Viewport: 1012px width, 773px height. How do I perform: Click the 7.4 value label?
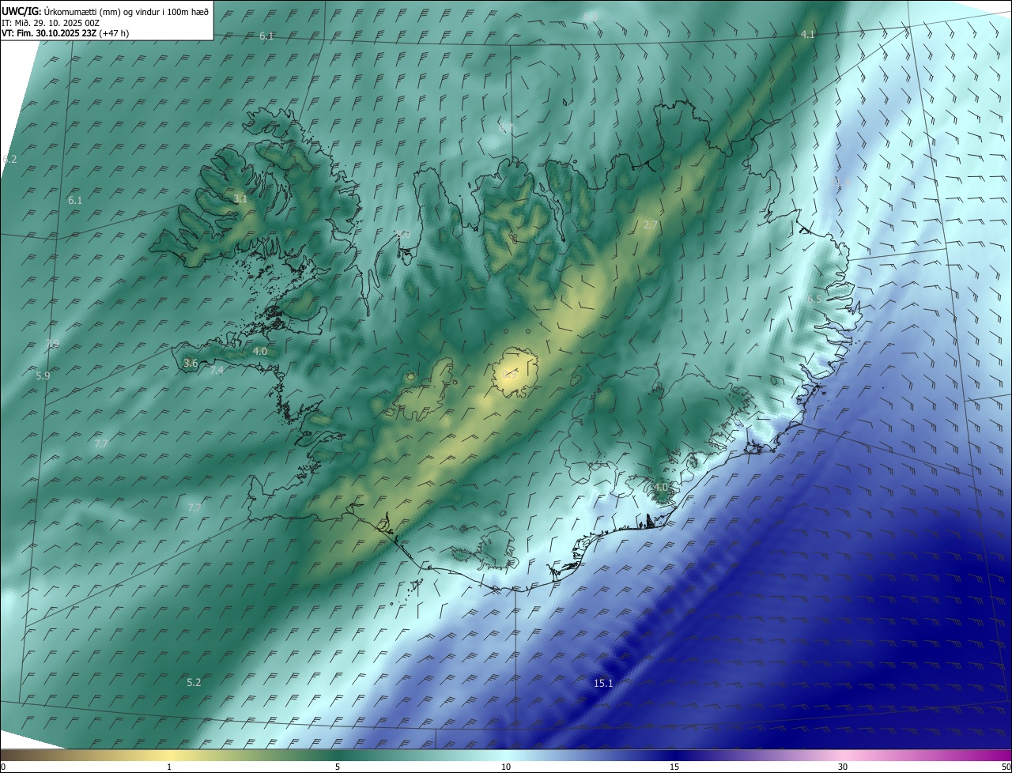coord(217,371)
